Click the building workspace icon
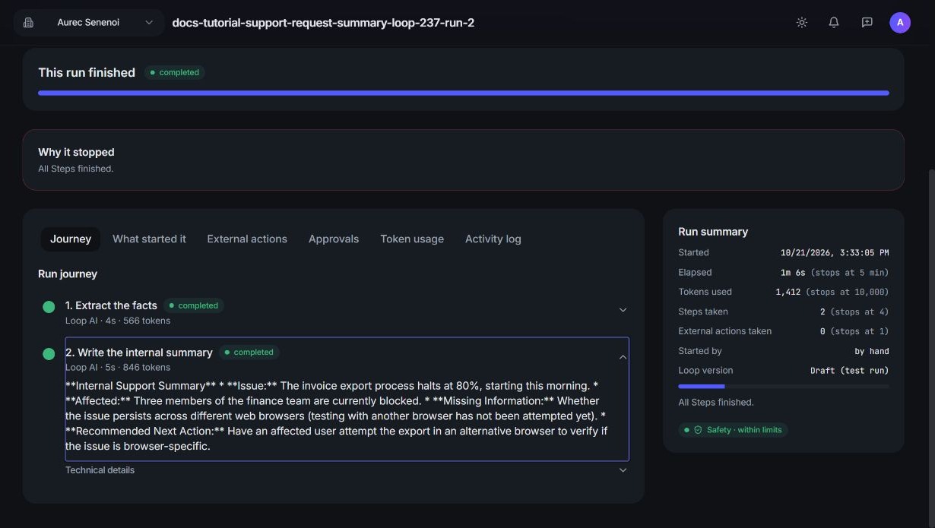 coord(28,23)
